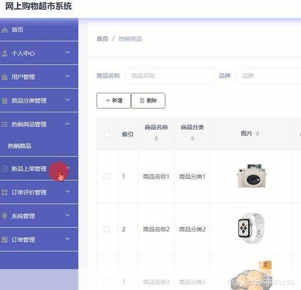
Task: Click the square icon beside 订单管理
Action: coord(5,240)
